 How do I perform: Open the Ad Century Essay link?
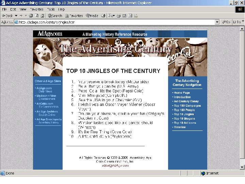(x=186, y=101)
